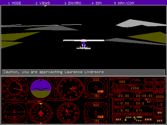167x125 pixels.
Task: Click the V knob on NAV 1 OBI
Action: click(86, 94)
